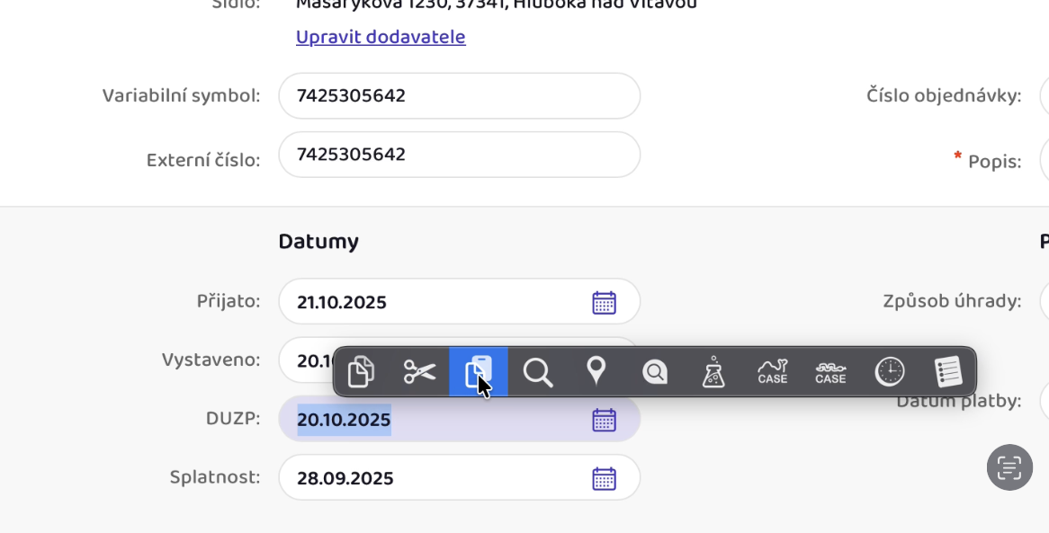The width and height of the screenshot is (1049, 533).
Task: Click the map pin icon
Action: coord(596,371)
